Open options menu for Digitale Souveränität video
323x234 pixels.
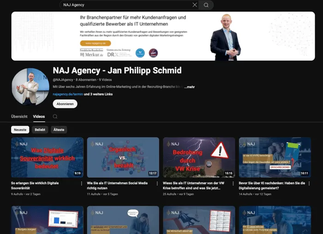pos(81,183)
